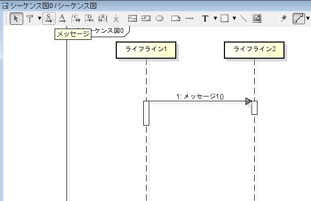
Task: Toggle the pin lock-mode button
Action: tap(283, 18)
